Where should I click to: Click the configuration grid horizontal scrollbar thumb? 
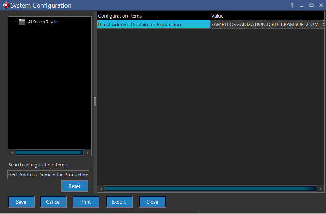pyautogui.click(x=210, y=189)
